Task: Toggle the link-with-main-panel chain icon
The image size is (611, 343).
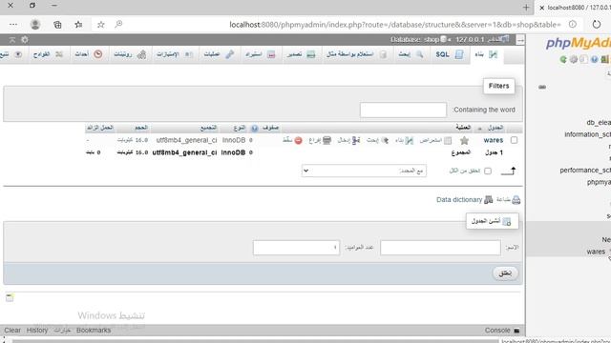Action: (542, 87)
